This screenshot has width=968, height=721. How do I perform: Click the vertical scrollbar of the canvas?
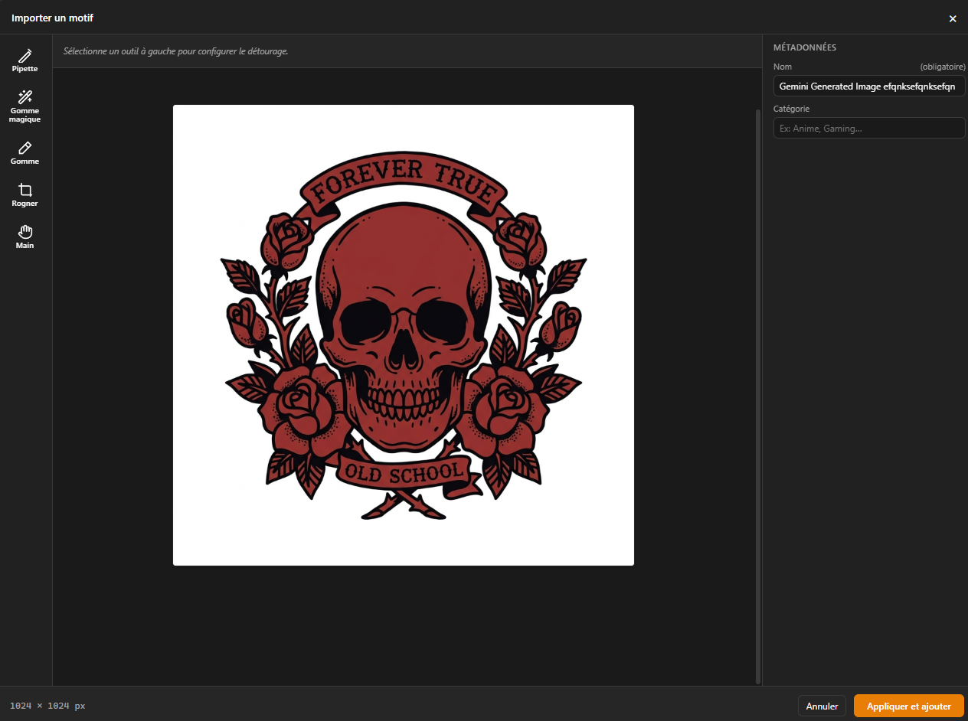click(x=758, y=396)
